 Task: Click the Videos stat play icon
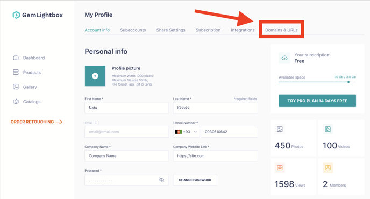pos(328,129)
